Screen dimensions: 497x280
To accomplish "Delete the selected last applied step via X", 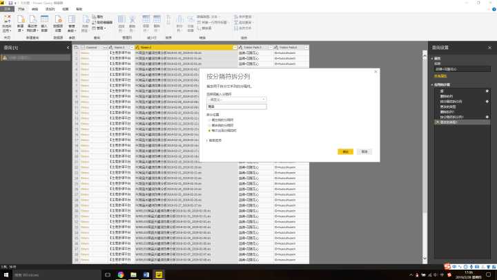I will 438,122.
